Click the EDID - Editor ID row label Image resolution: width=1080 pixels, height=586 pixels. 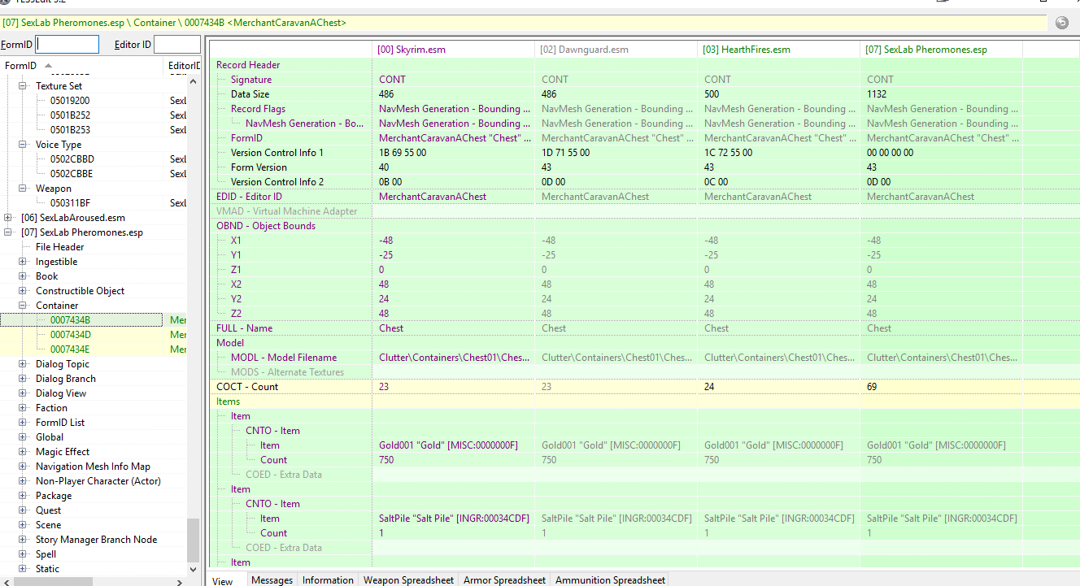click(x=249, y=197)
